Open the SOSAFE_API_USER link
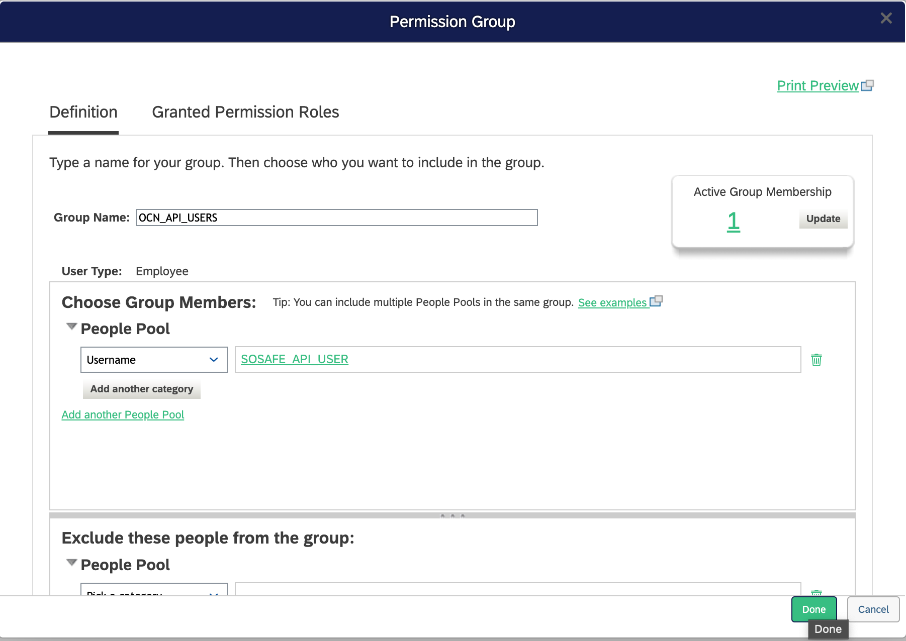Screen dimensions: 906x641 tap(295, 359)
